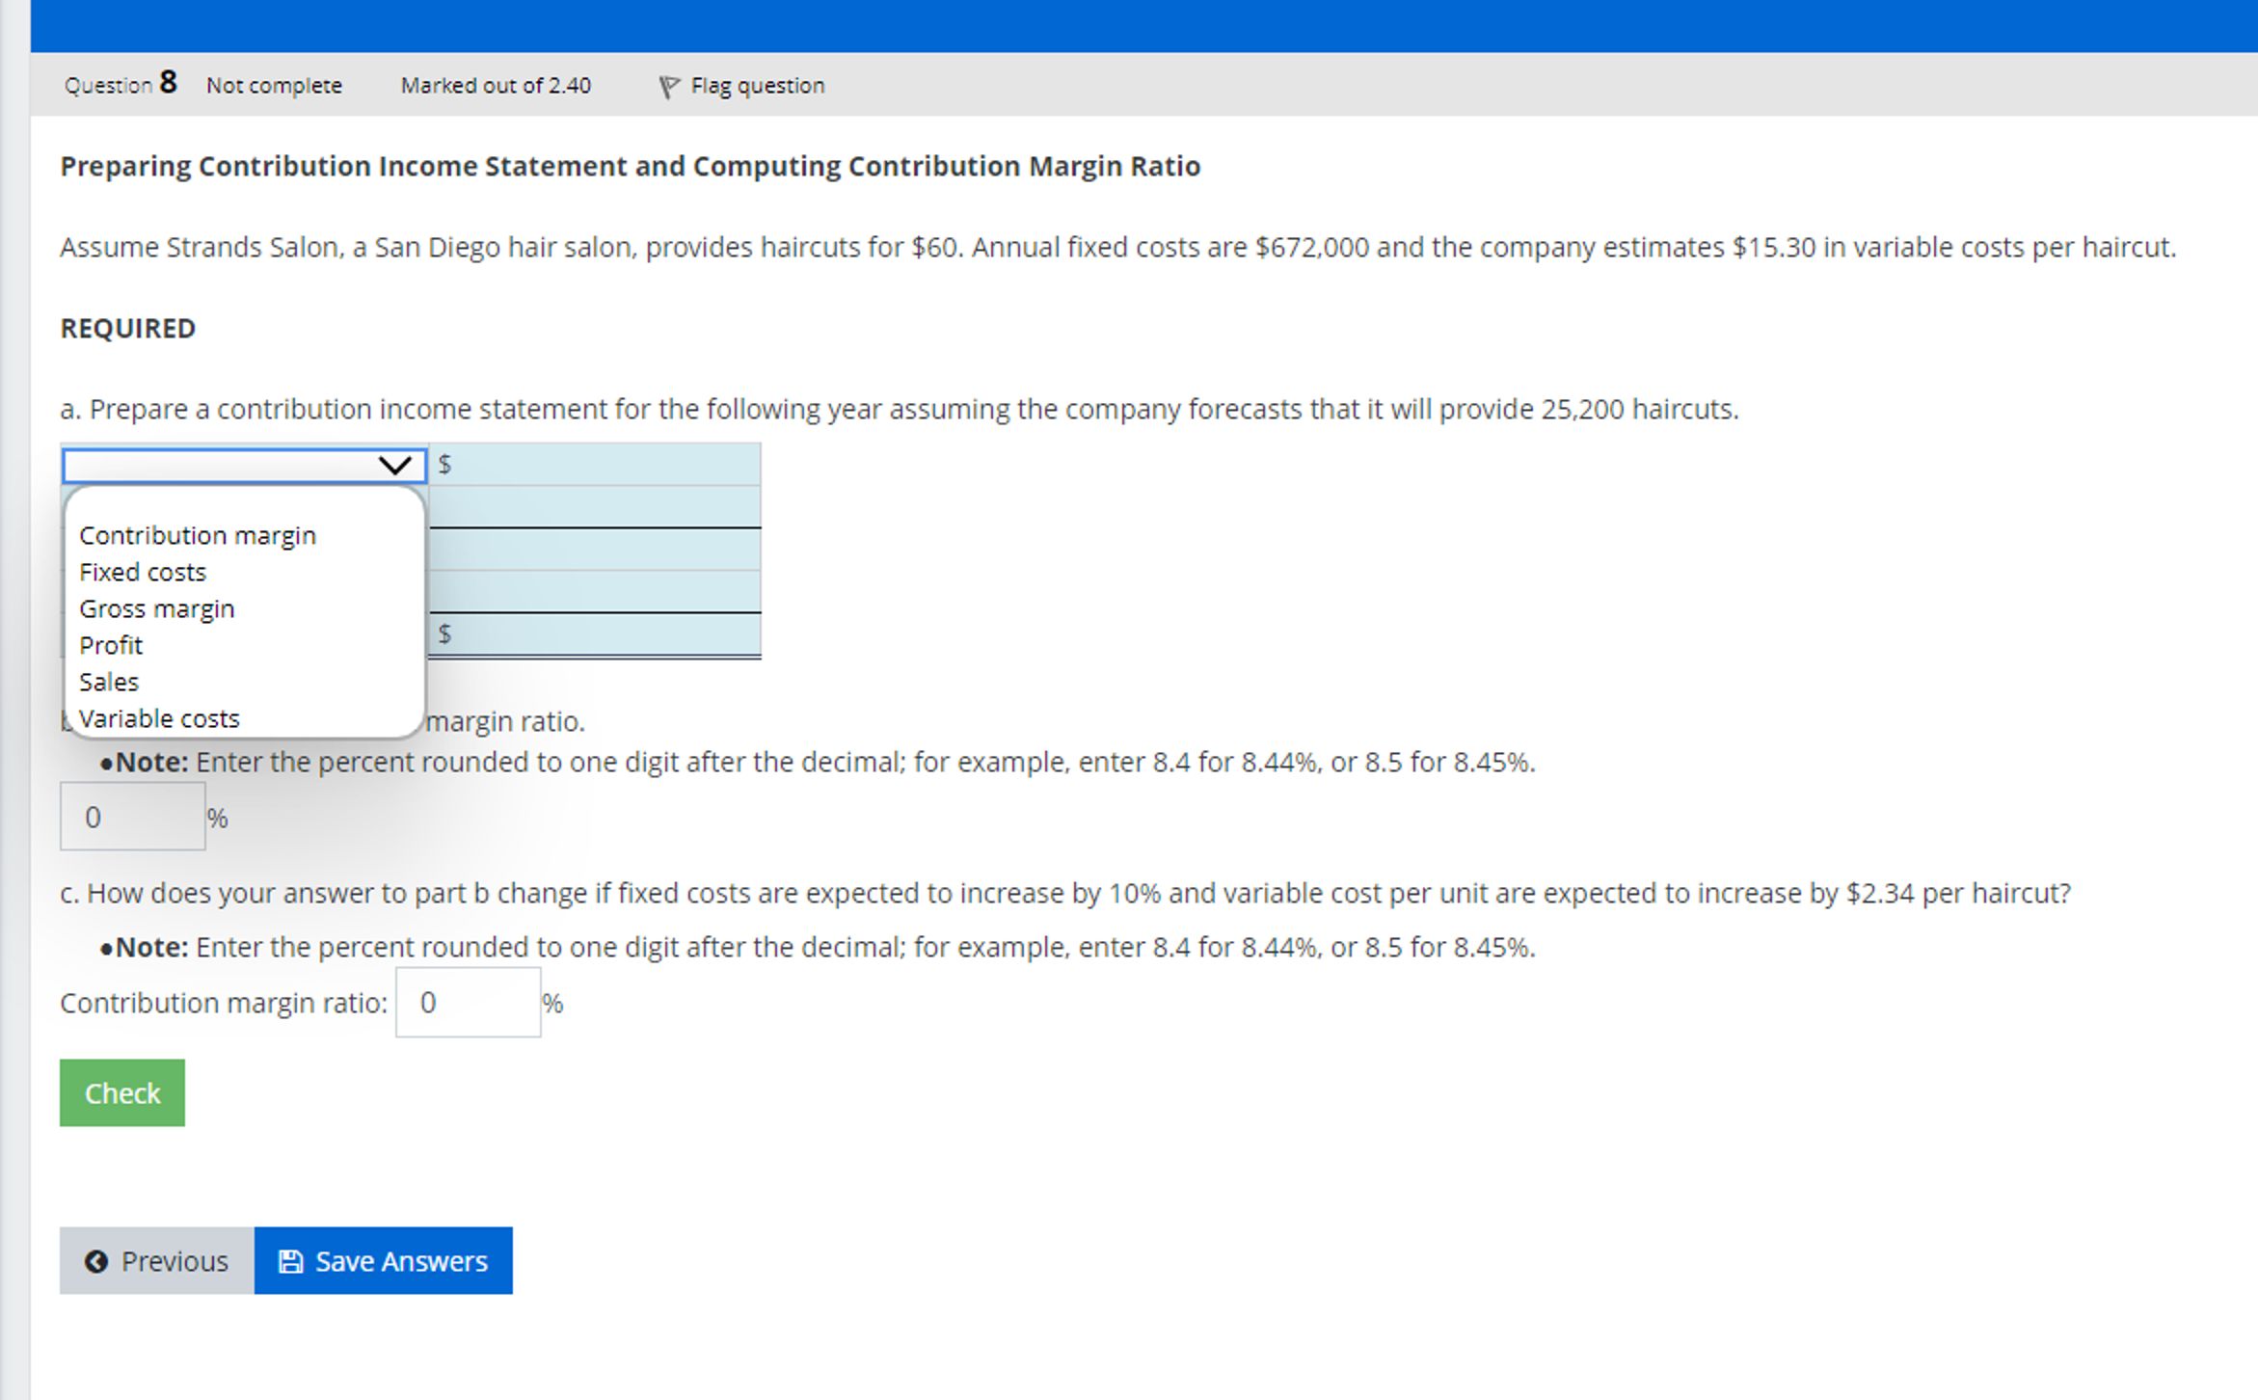Click the green Check button
The width and height of the screenshot is (2258, 1400).
click(x=121, y=1092)
